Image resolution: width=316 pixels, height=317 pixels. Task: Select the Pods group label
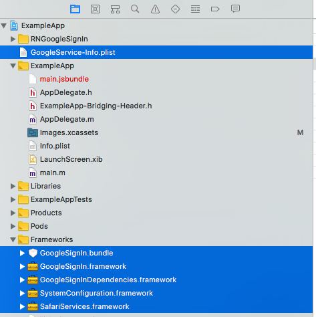[x=39, y=226]
